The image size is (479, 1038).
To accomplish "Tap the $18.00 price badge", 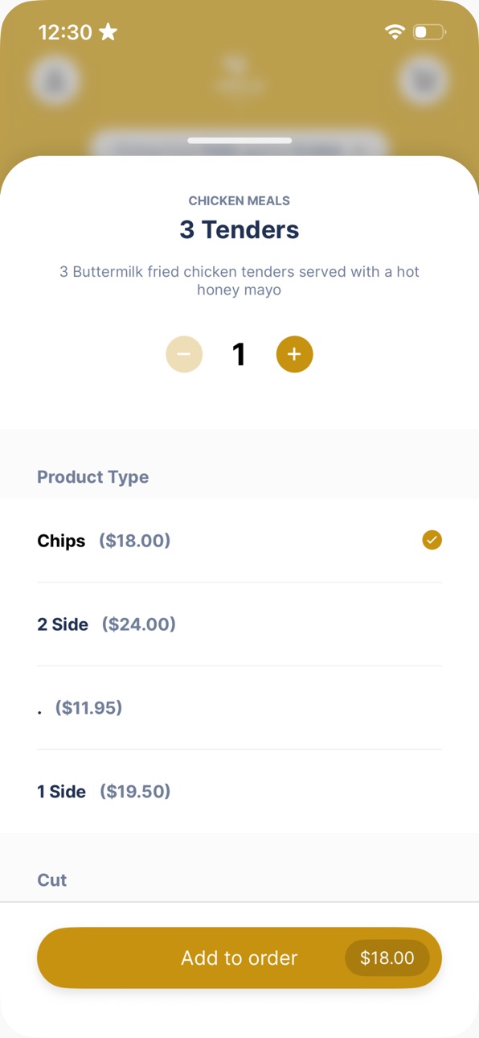I will [x=387, y=958].
